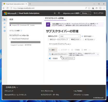Add page to favorites star icon
The height and width of the screenshot is (102, 108).
coord(89,8)
